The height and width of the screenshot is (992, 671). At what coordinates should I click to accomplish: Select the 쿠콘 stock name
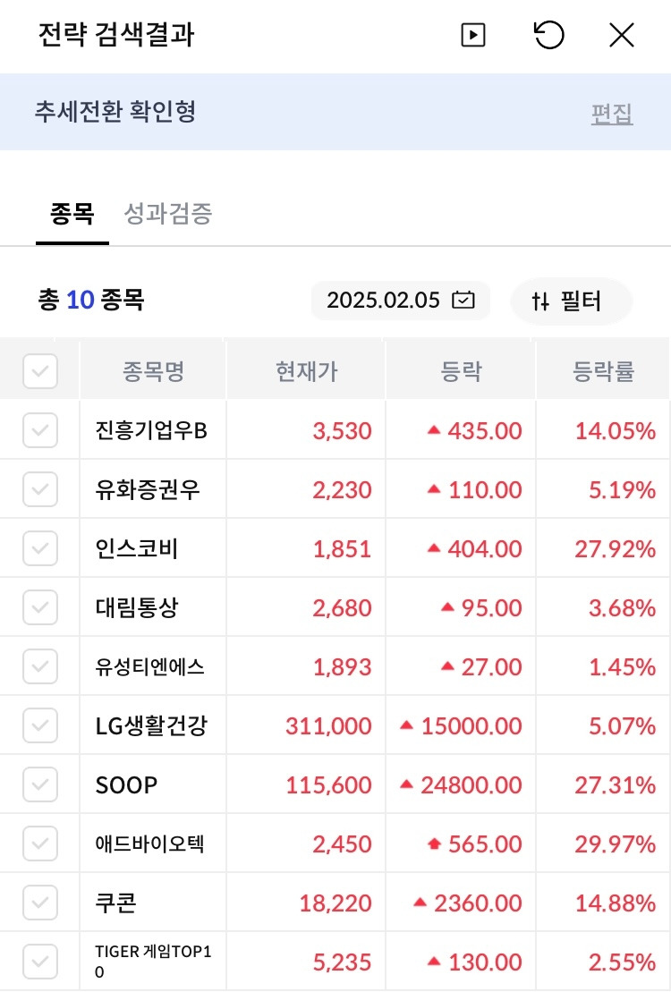pyautogui.click(x=115, y=903)
